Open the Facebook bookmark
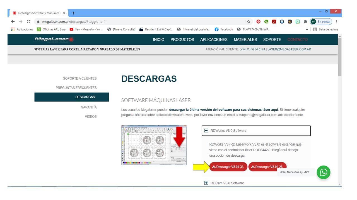 (x=224, y=29)
